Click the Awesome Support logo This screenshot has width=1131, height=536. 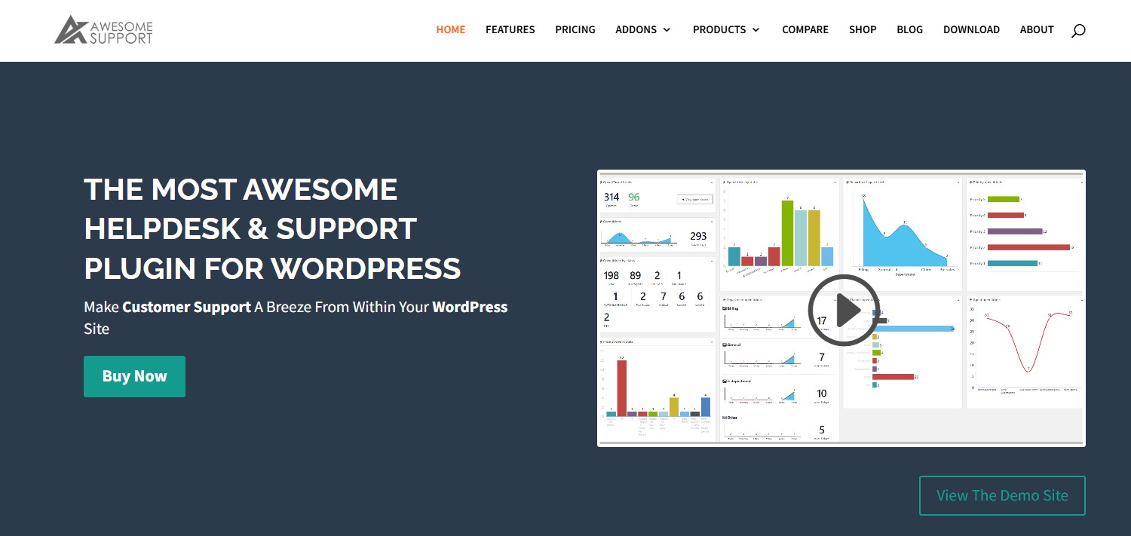(104, 29)
